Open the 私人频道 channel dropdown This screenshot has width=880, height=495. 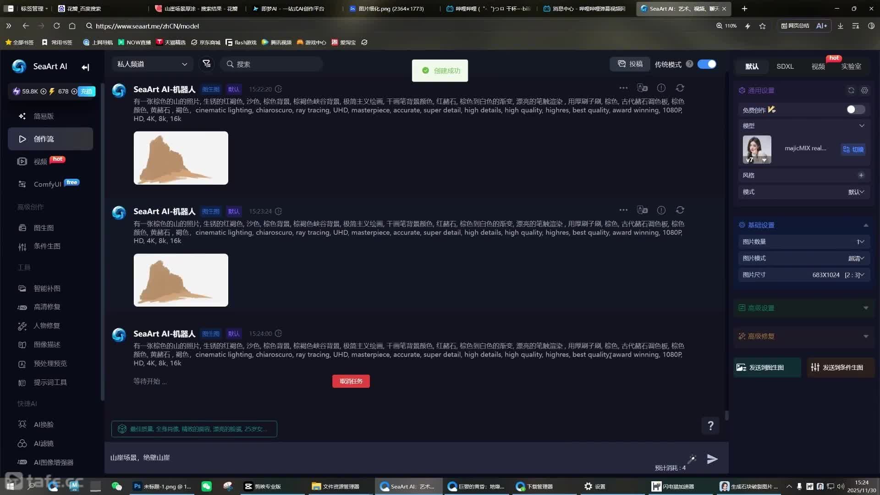153,64
